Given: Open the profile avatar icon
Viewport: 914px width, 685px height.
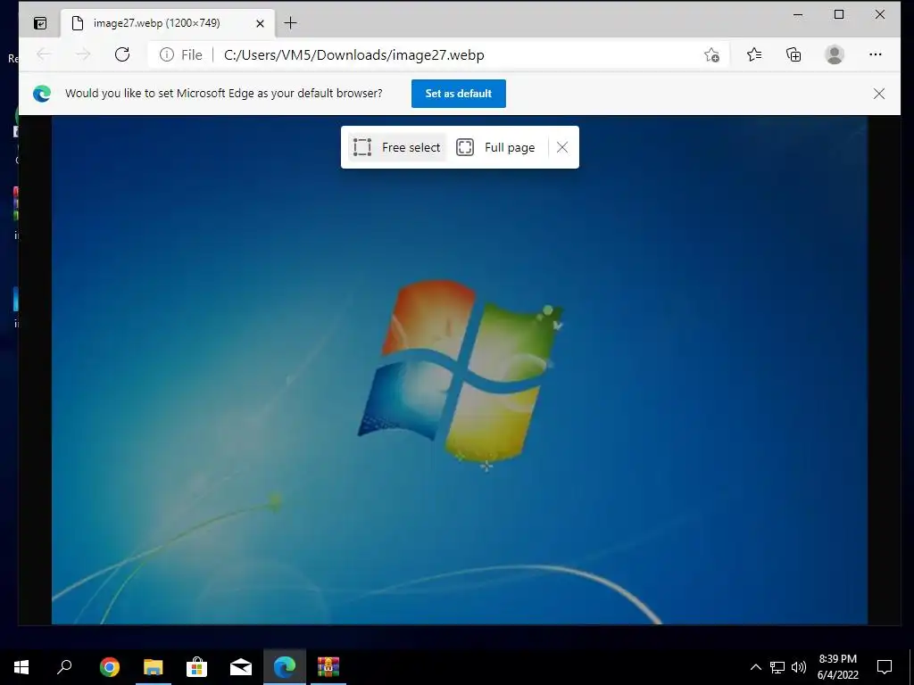Looking at the screenshot, I should pyautogui.click(x=835, y=54).
